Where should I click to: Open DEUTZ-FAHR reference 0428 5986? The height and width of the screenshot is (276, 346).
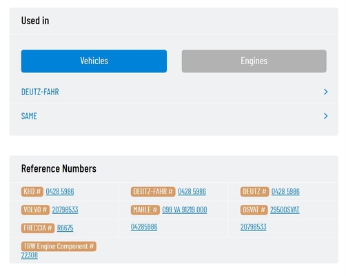192,191
